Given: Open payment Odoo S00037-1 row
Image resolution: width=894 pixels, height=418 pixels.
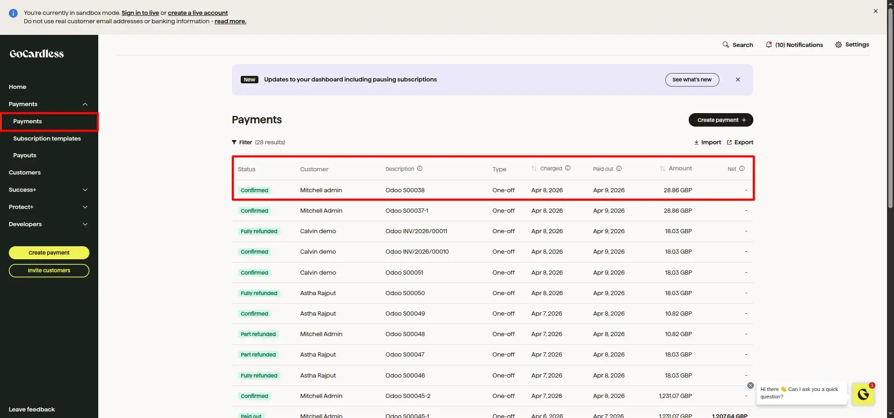Looking at the screenshot, I should [x=493, y=211].
